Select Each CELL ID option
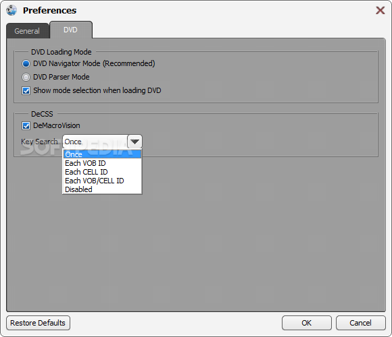Screen dimensions: 392x337 click(102, 172)
